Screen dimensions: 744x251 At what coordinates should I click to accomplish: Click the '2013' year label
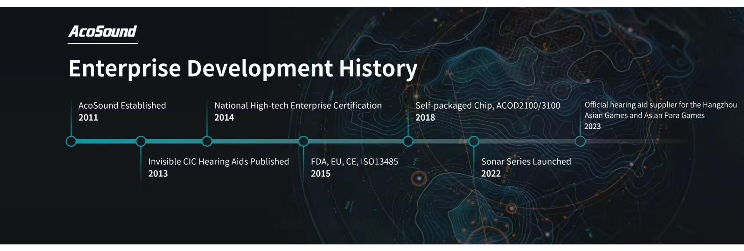[x=158, y=174]
